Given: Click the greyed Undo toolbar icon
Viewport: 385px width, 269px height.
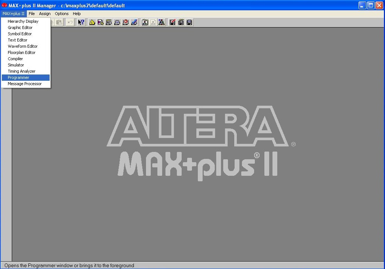Looking at the screenshot, I should 70,22.
